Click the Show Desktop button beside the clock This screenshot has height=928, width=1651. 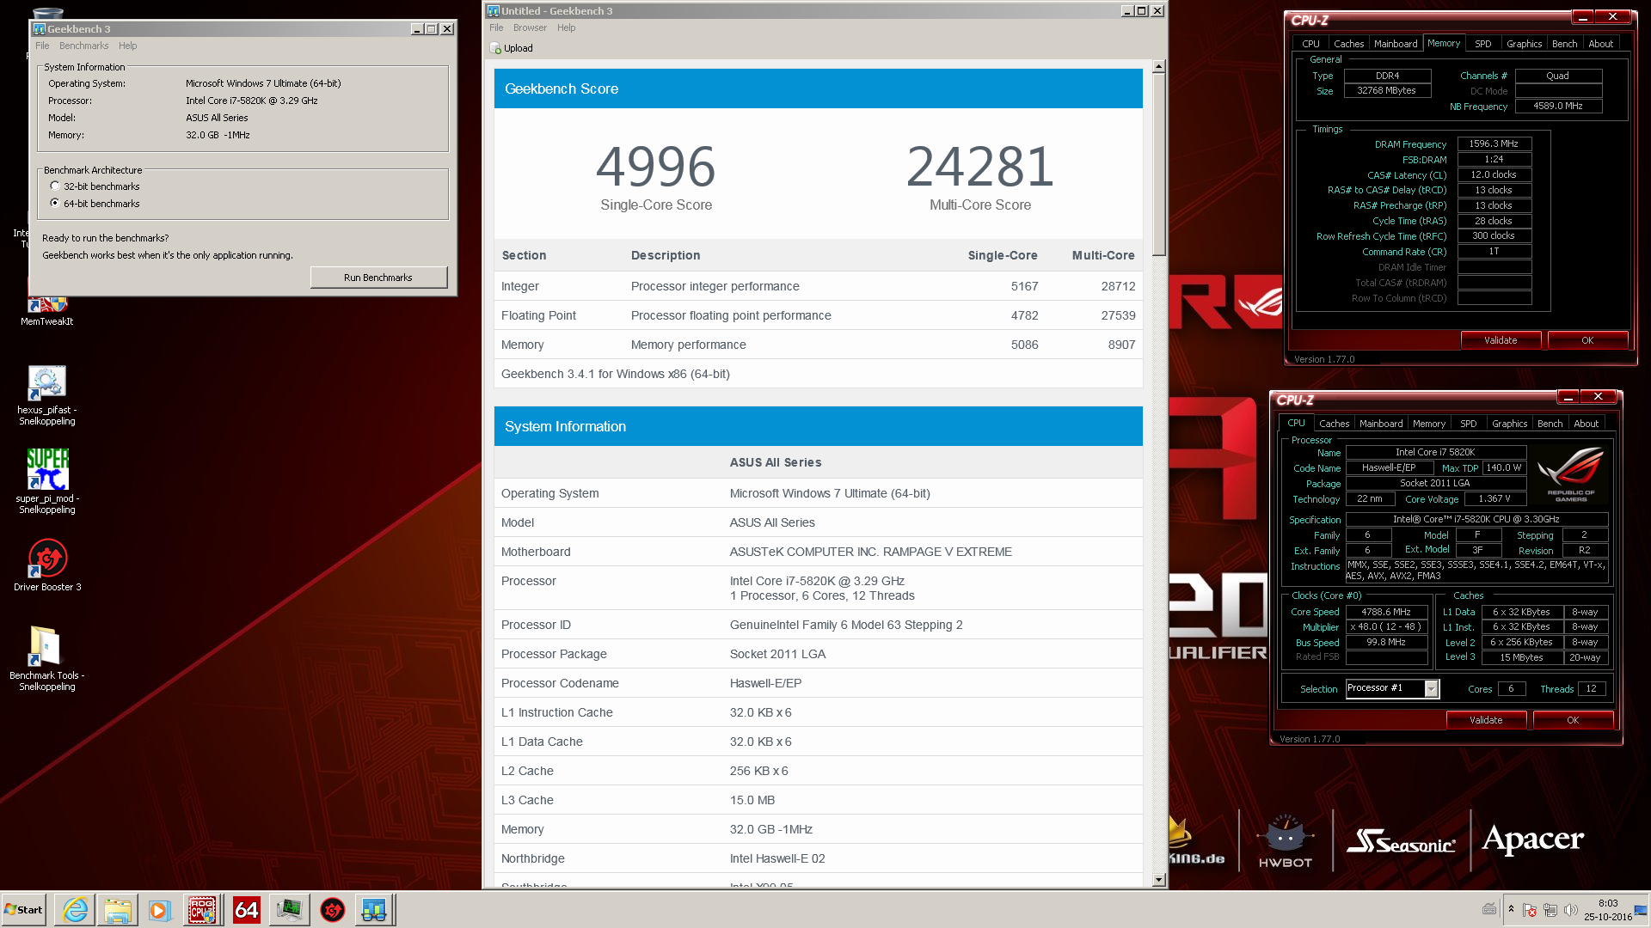[1642, 910]
